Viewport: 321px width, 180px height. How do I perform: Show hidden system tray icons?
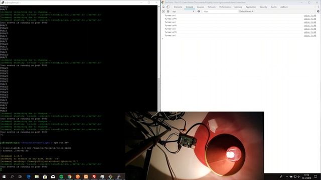(287, 176)
